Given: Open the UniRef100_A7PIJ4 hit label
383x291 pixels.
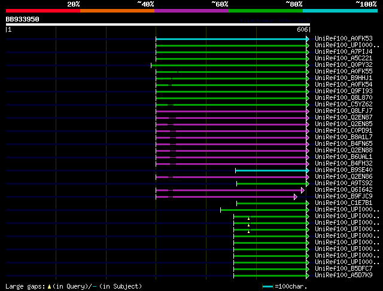Looking at the screenshot, I should click(x=344, y=52).
